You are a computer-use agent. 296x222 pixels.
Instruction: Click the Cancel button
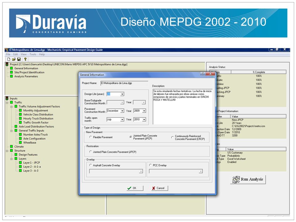pyautogui.click(x=159, y=188)
